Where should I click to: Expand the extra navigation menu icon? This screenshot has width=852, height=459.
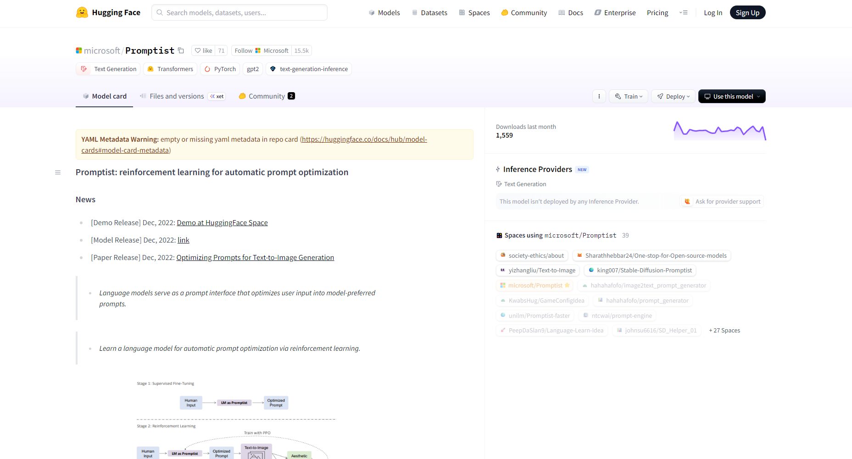(x=684, y=12)
